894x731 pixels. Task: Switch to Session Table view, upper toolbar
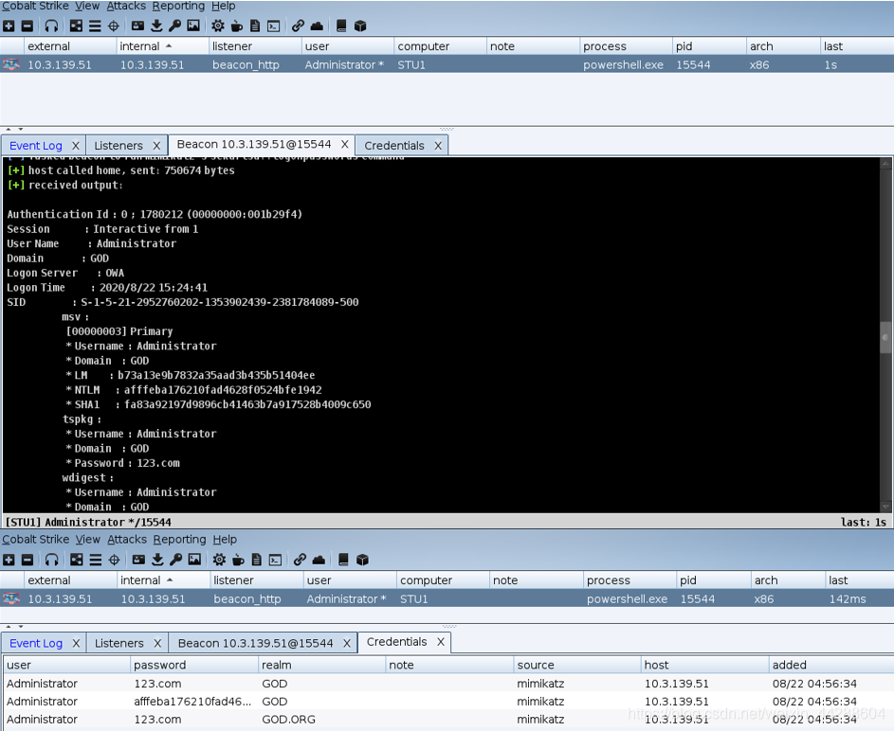95,27
